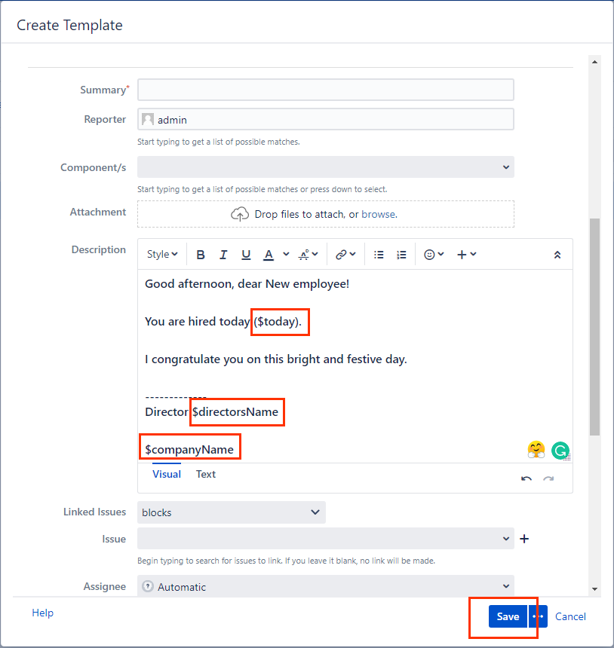This screenshot has width=614, height=648.
Task: Add another linked issue with plus icon
Action: point(525,539)
